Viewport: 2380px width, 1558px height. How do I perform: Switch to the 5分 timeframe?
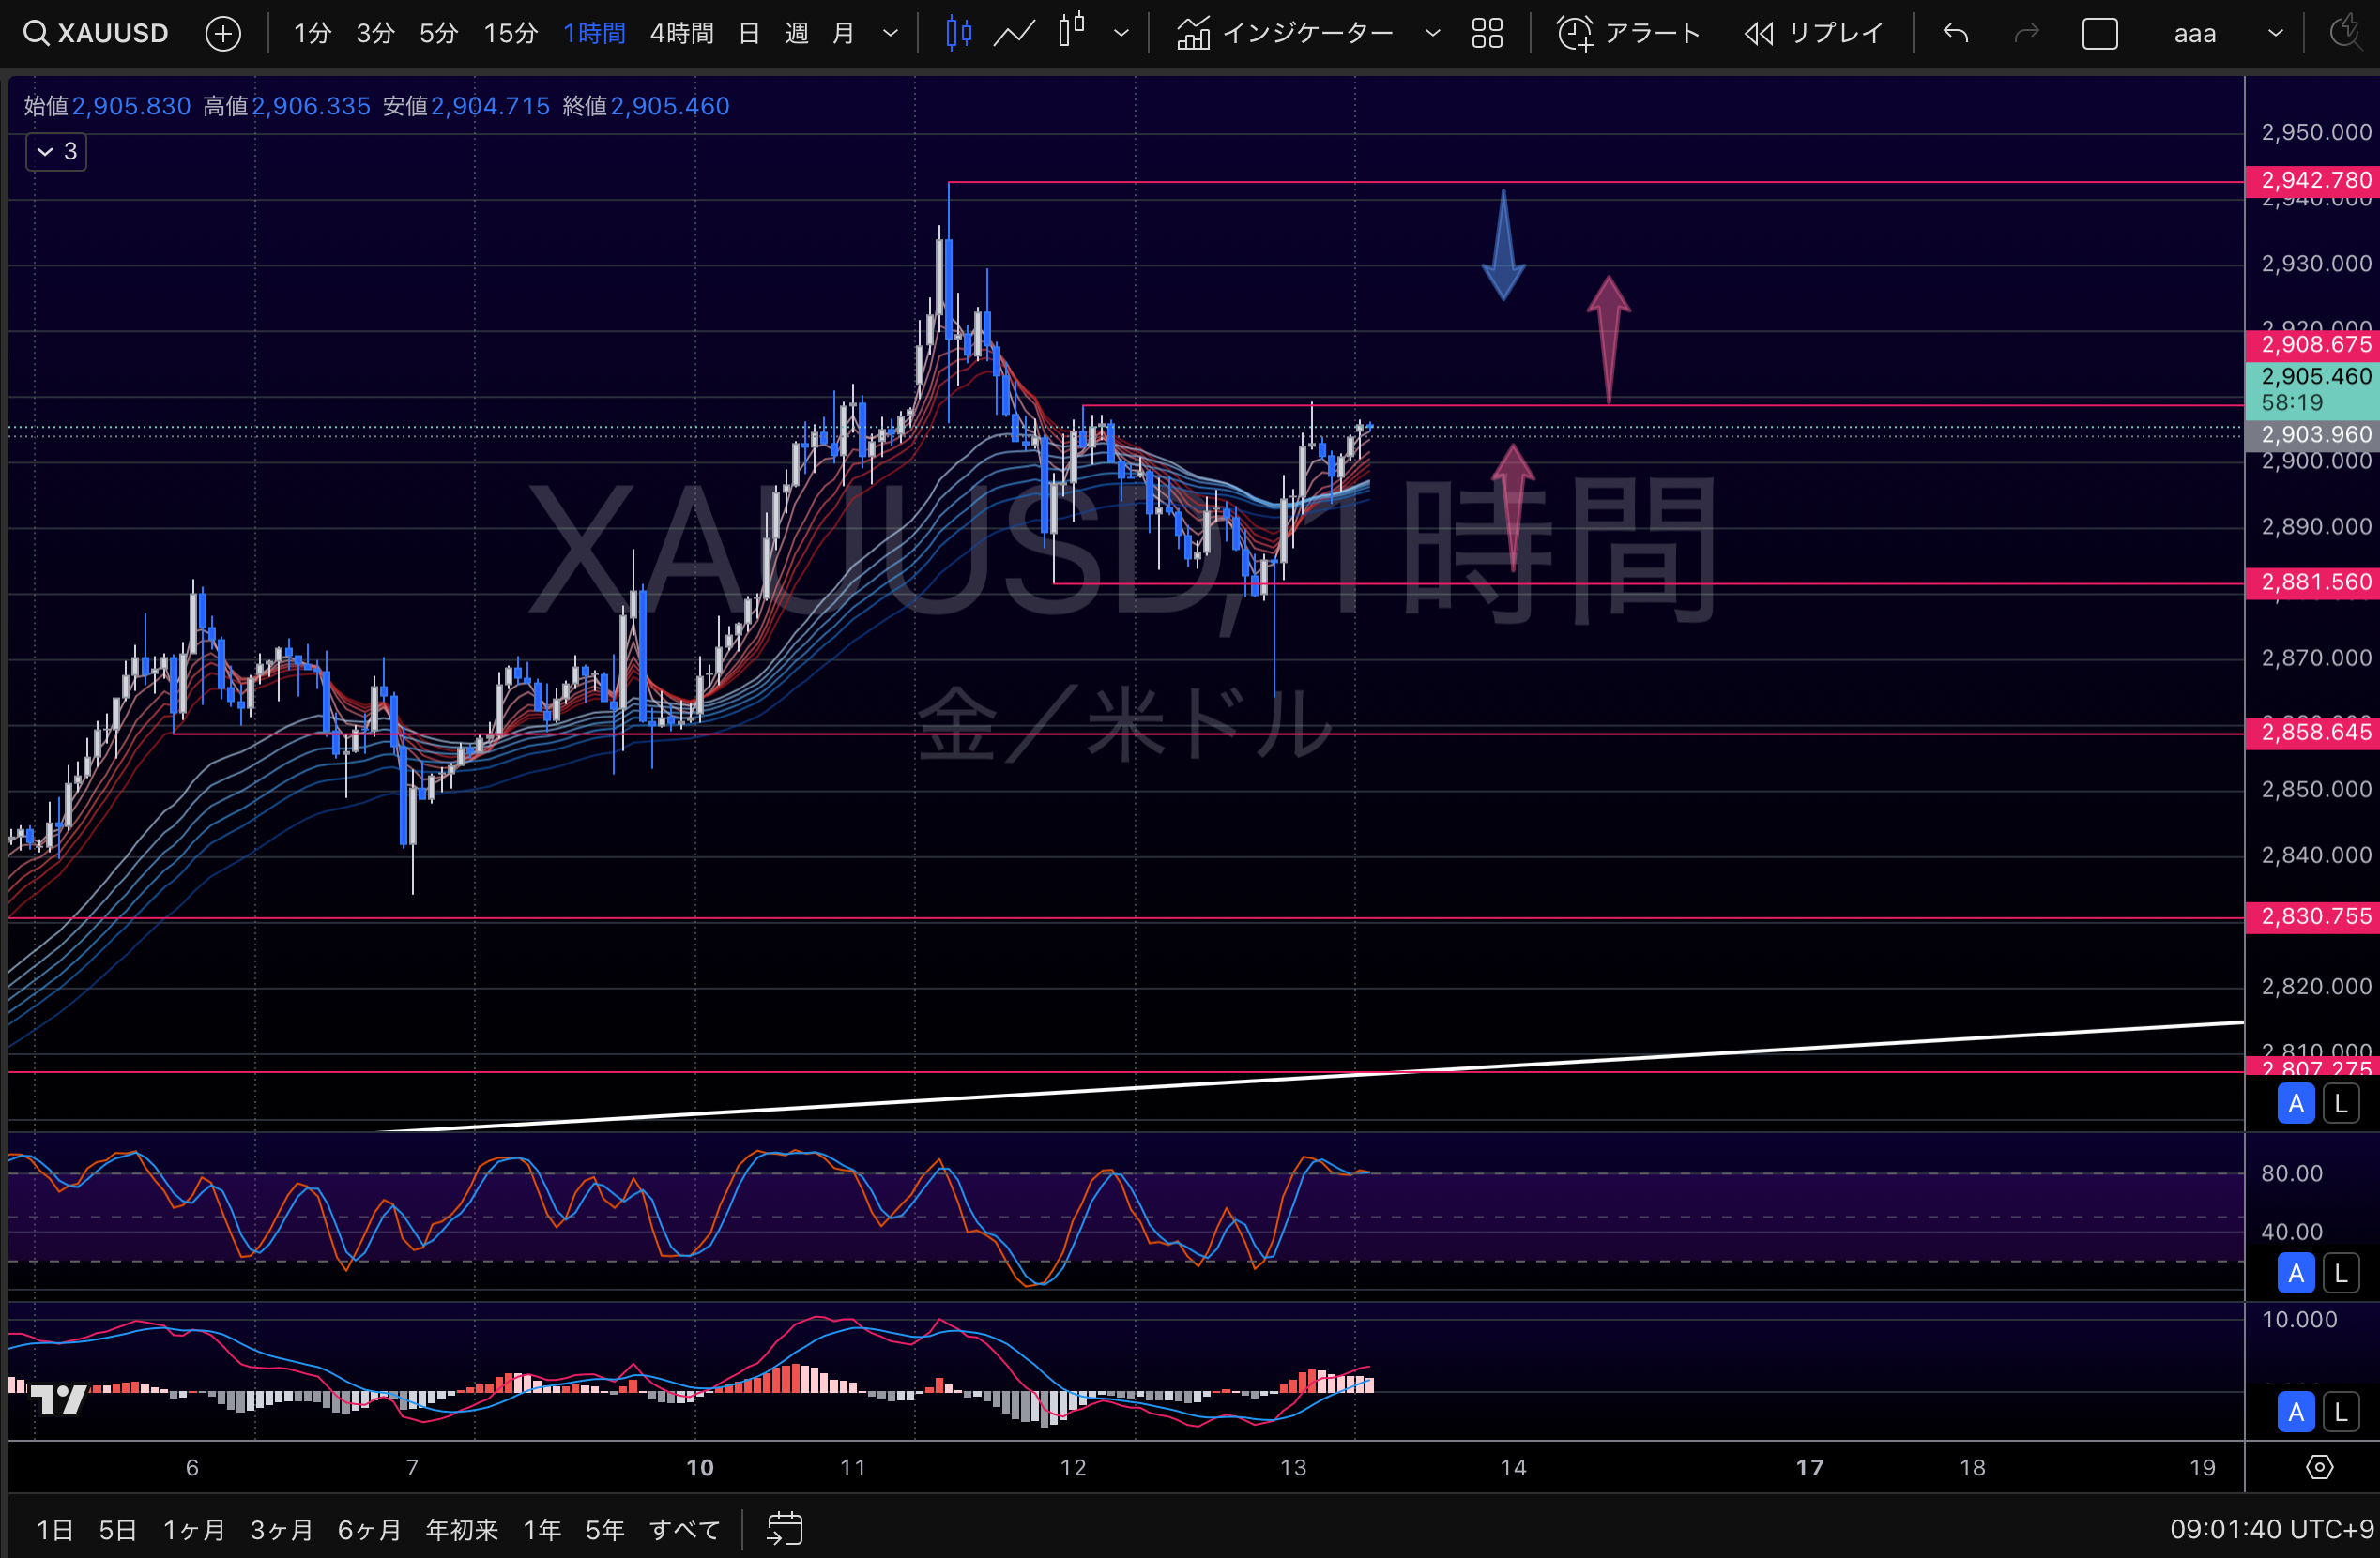[x=438, y=34]
